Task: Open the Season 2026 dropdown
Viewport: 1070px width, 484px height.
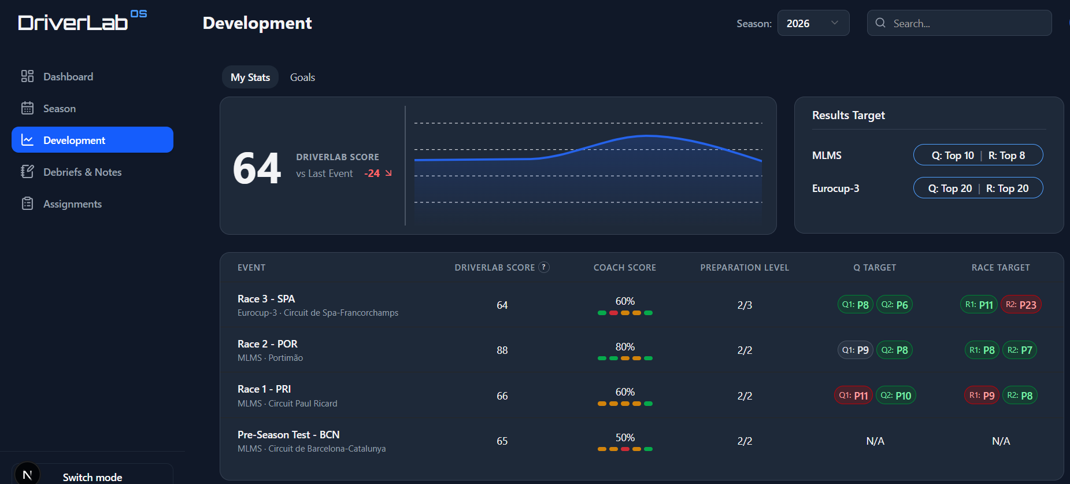Action: (x=813, y=23)
